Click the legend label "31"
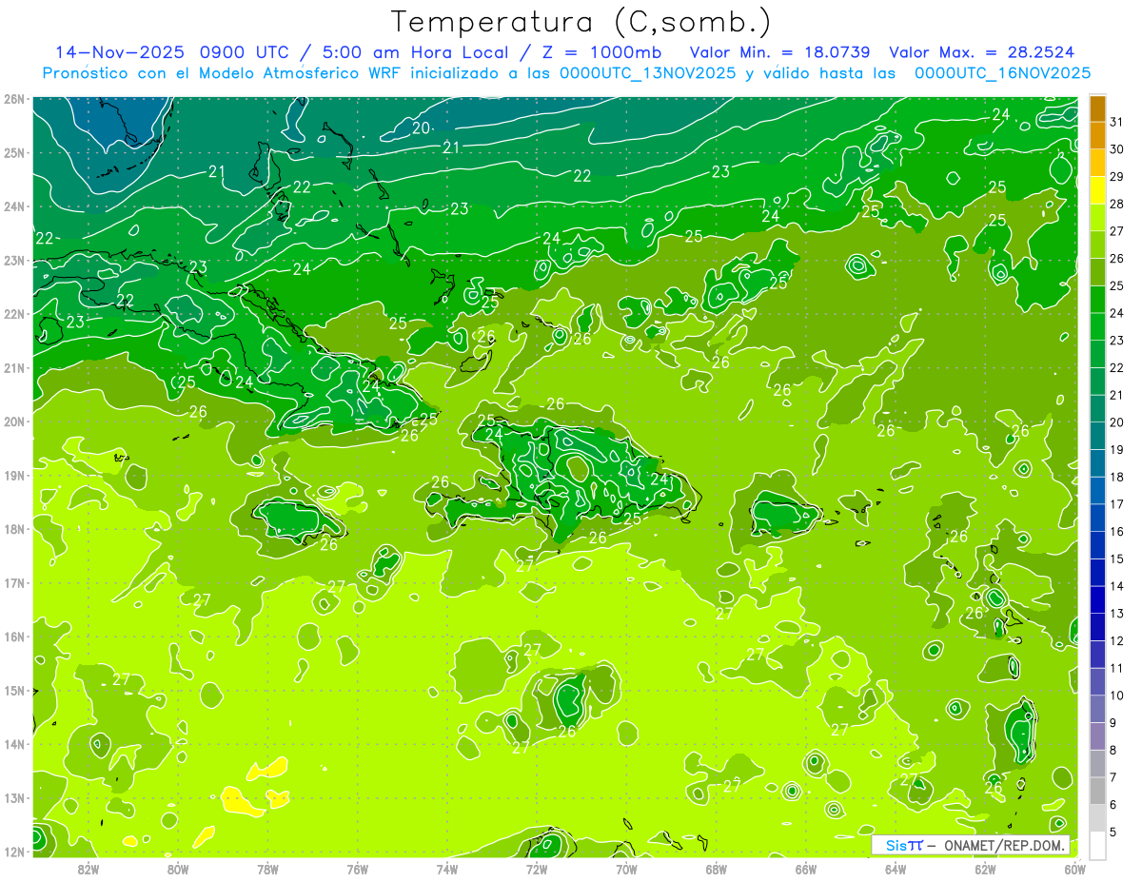This screenshot has height=882, width=1142. tap(1117, 122)
